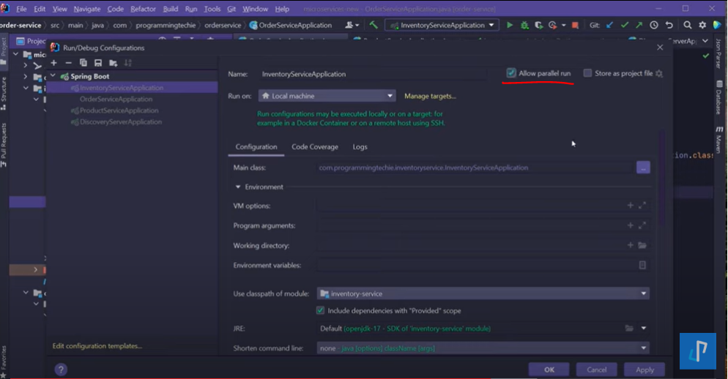728x379 pixels.
Task: Open Edit configuration templates link
Action: click(x=97, y=346)
